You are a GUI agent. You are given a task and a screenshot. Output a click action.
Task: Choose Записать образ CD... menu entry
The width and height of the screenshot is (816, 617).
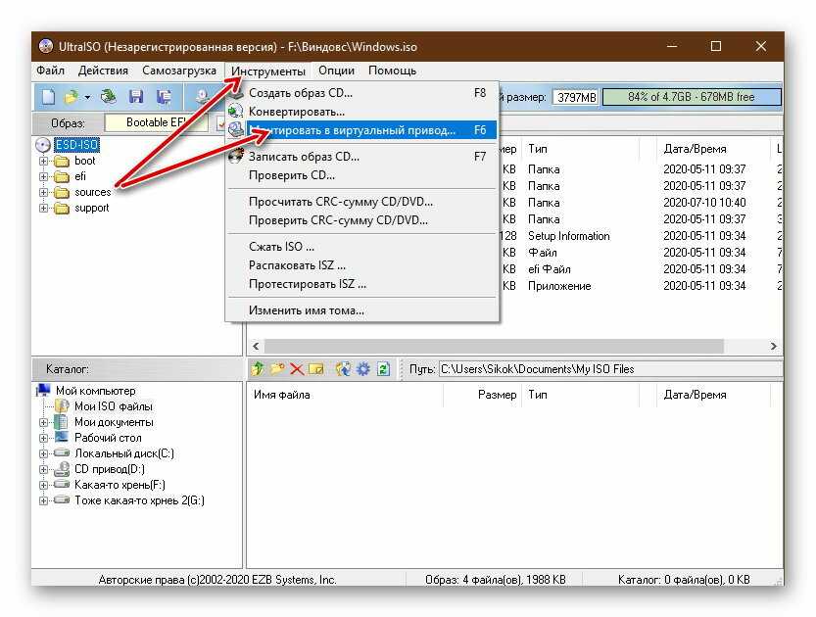tap(362, 156)
